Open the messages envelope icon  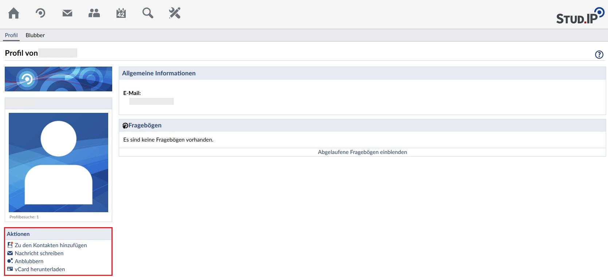click(67, 13)
